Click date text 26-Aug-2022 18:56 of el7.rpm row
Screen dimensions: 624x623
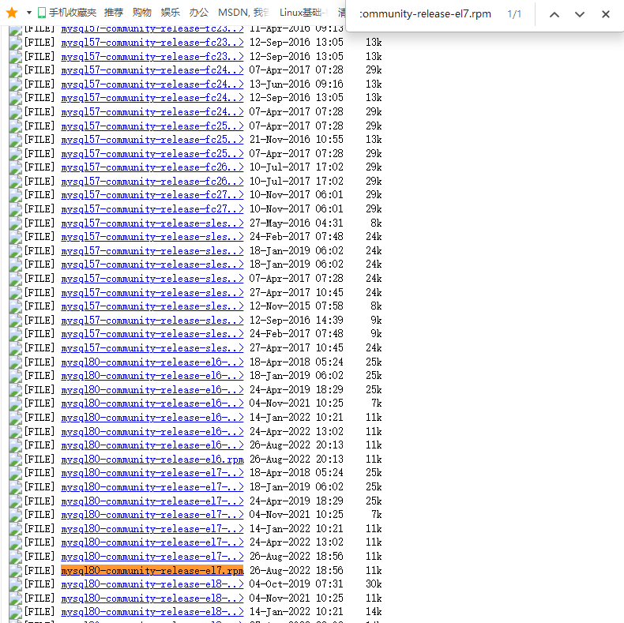click(x=296, y=570)
